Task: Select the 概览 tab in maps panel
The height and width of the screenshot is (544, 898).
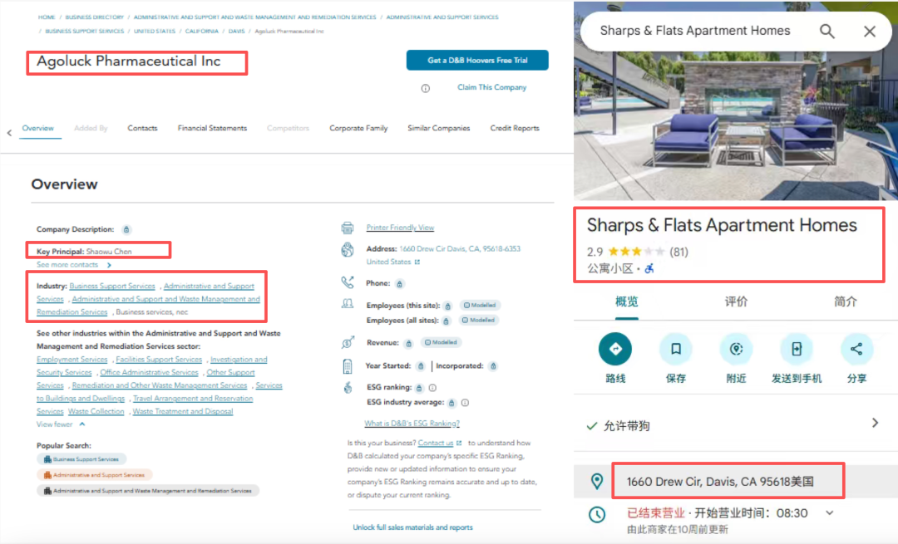Action: coord(627,301)
